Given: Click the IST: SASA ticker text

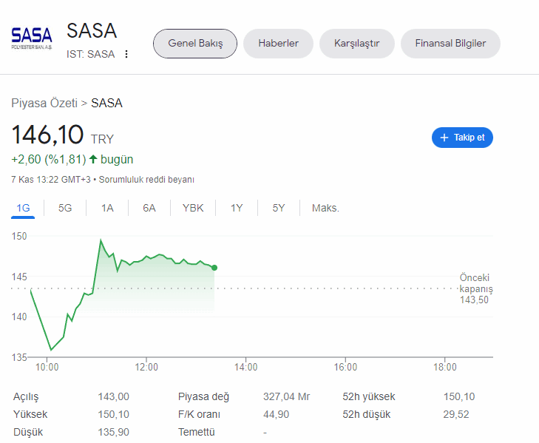Looking at the screenshot, I should coord(90,54).
